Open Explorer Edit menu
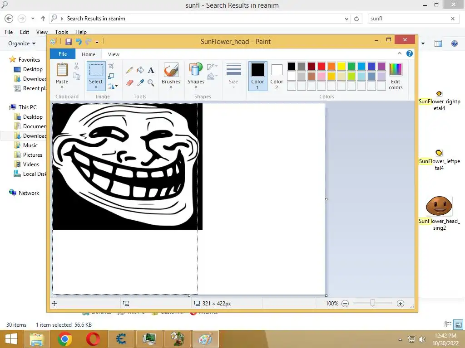Screen dimensions: 465x348 (25, 32)
